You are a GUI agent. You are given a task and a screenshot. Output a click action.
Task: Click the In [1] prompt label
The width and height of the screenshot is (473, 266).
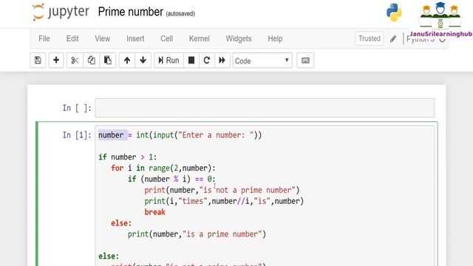click(x=77, y=135)
